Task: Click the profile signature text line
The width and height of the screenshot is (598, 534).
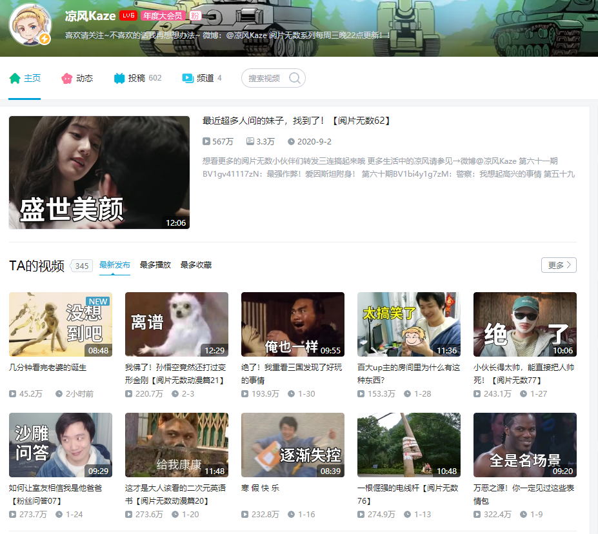Action: tap(228, 35)
